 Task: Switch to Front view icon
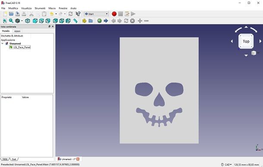tap(35, 21)
